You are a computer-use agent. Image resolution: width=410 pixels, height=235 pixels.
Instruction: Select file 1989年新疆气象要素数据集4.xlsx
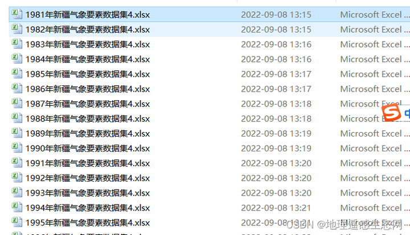click(88, 134)
